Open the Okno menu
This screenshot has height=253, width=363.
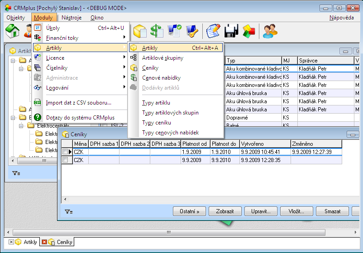97,18
